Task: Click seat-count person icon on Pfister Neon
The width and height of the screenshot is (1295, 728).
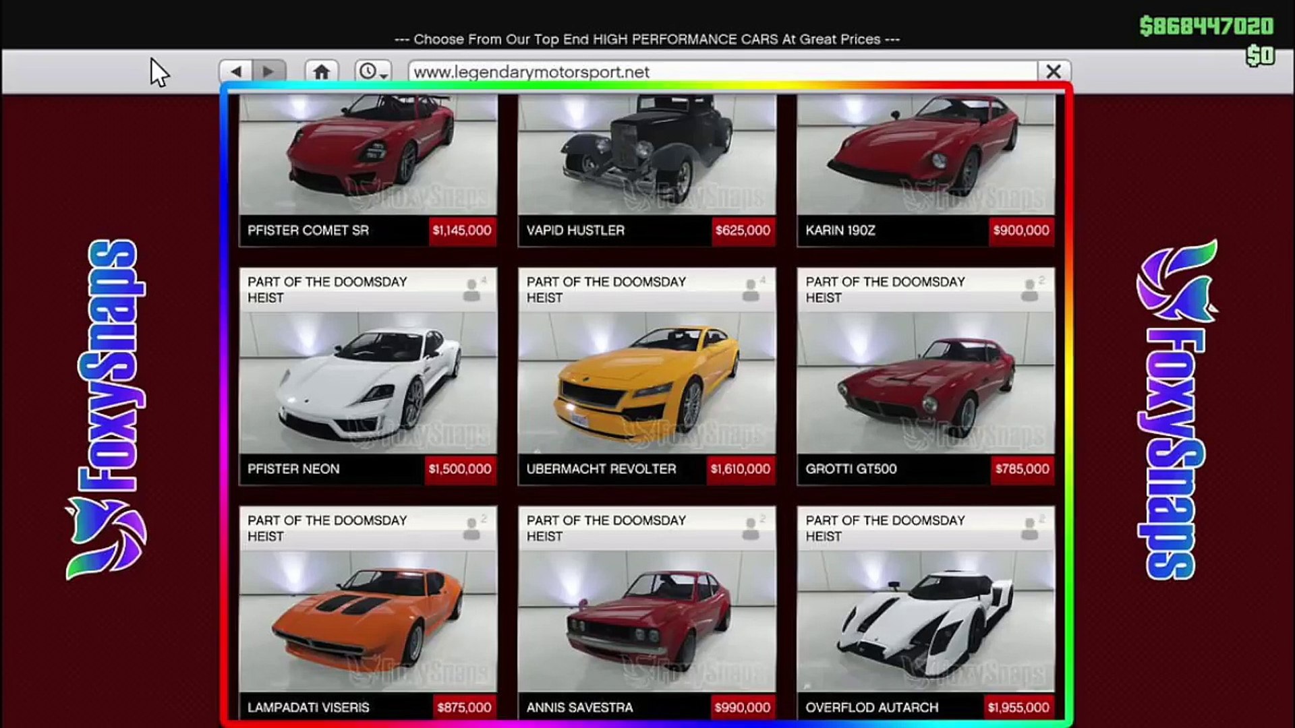Action: [x=472, y=291]
